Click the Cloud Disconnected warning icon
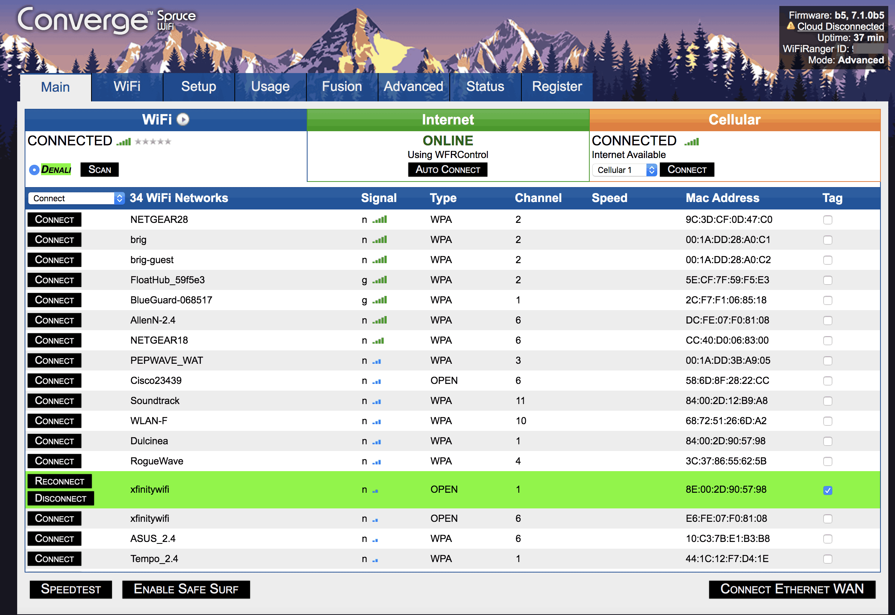The image size is (895, 615). pos(791,26)
